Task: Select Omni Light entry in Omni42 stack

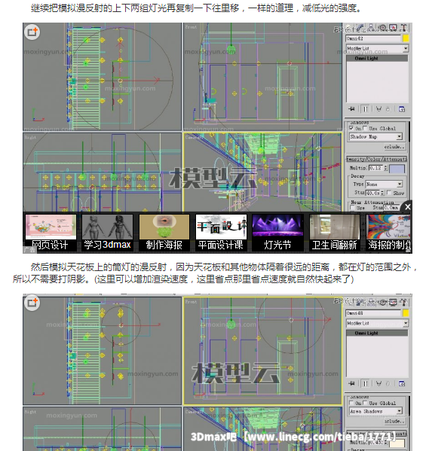Action: [x=377, y=58]
